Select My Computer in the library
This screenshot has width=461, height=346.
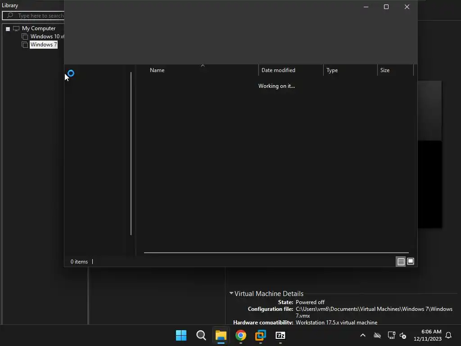[39, 28]
